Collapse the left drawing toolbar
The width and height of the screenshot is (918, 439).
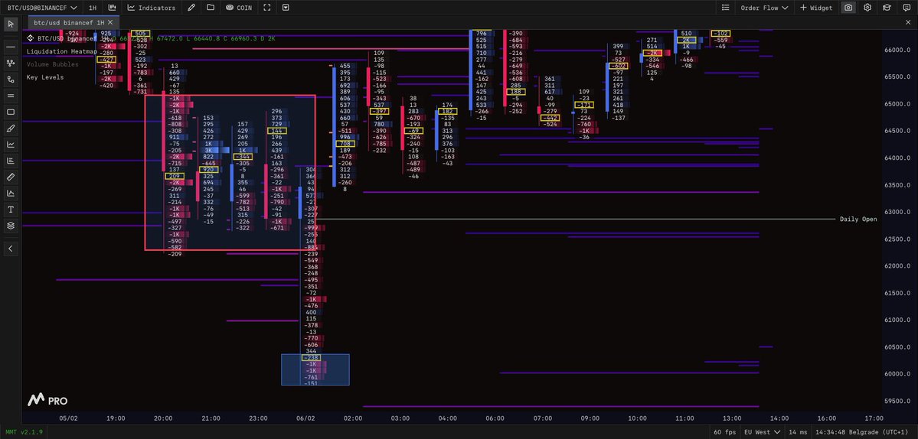[11, 249]
